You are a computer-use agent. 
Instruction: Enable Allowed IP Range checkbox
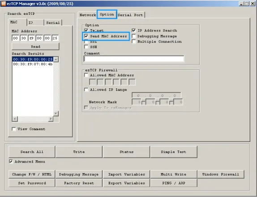(86, 90)
